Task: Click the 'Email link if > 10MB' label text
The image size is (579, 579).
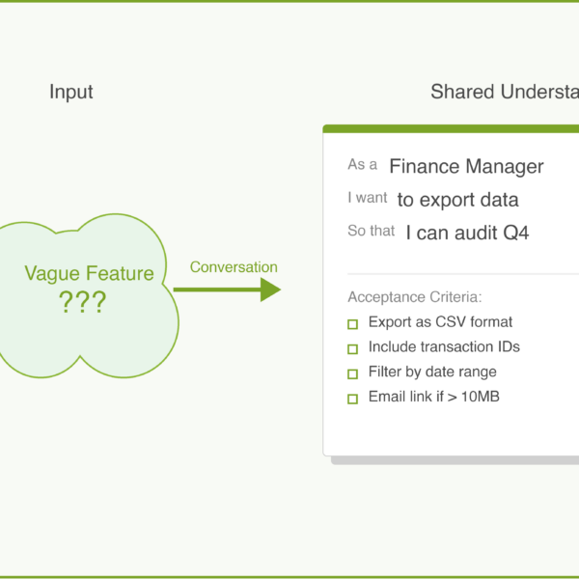Action: [x=433, y=397]
